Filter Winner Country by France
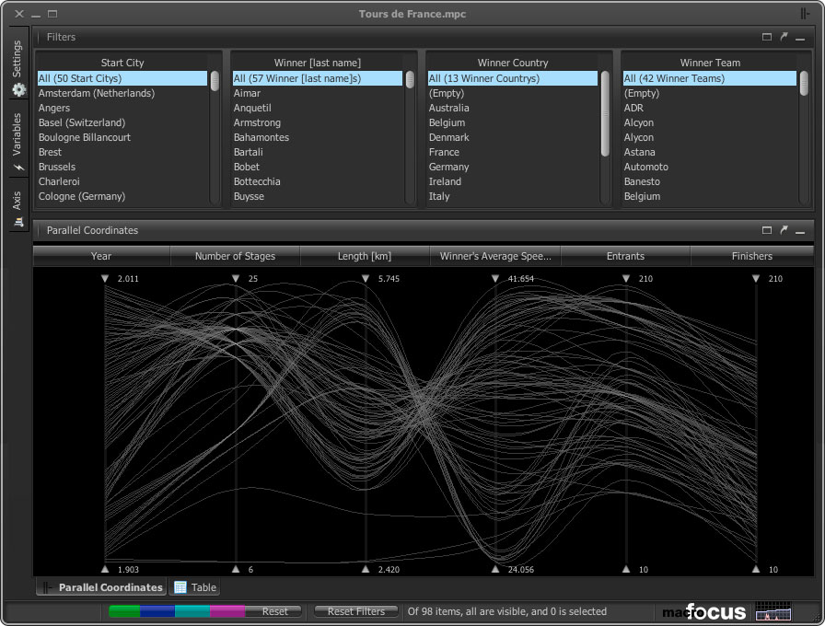The width and height of the screenshot is (825, 626). click(x=444, y=152)
